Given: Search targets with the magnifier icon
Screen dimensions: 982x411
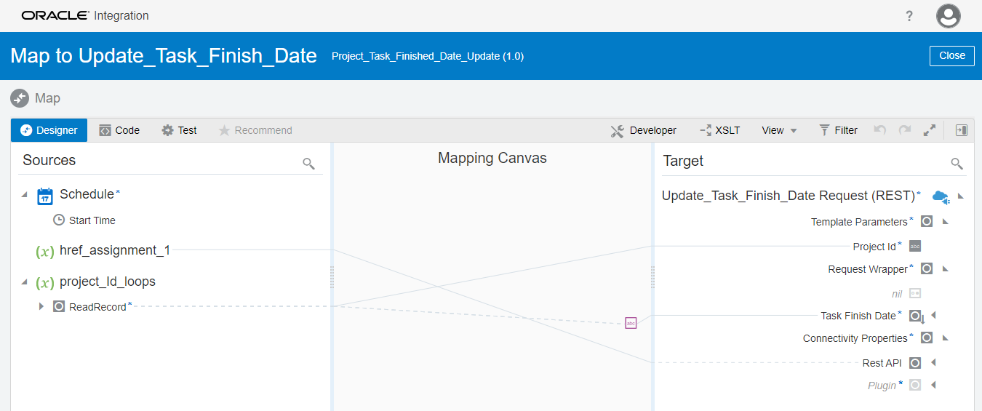Looking at the screenshot, I should pyautogui.click(x=957, y=164).
